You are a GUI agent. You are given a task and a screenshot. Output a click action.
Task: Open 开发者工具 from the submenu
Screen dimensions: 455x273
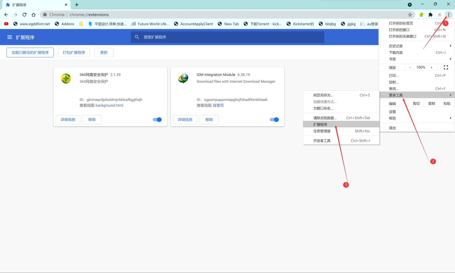pyautogui.click(x=341, y=141)
